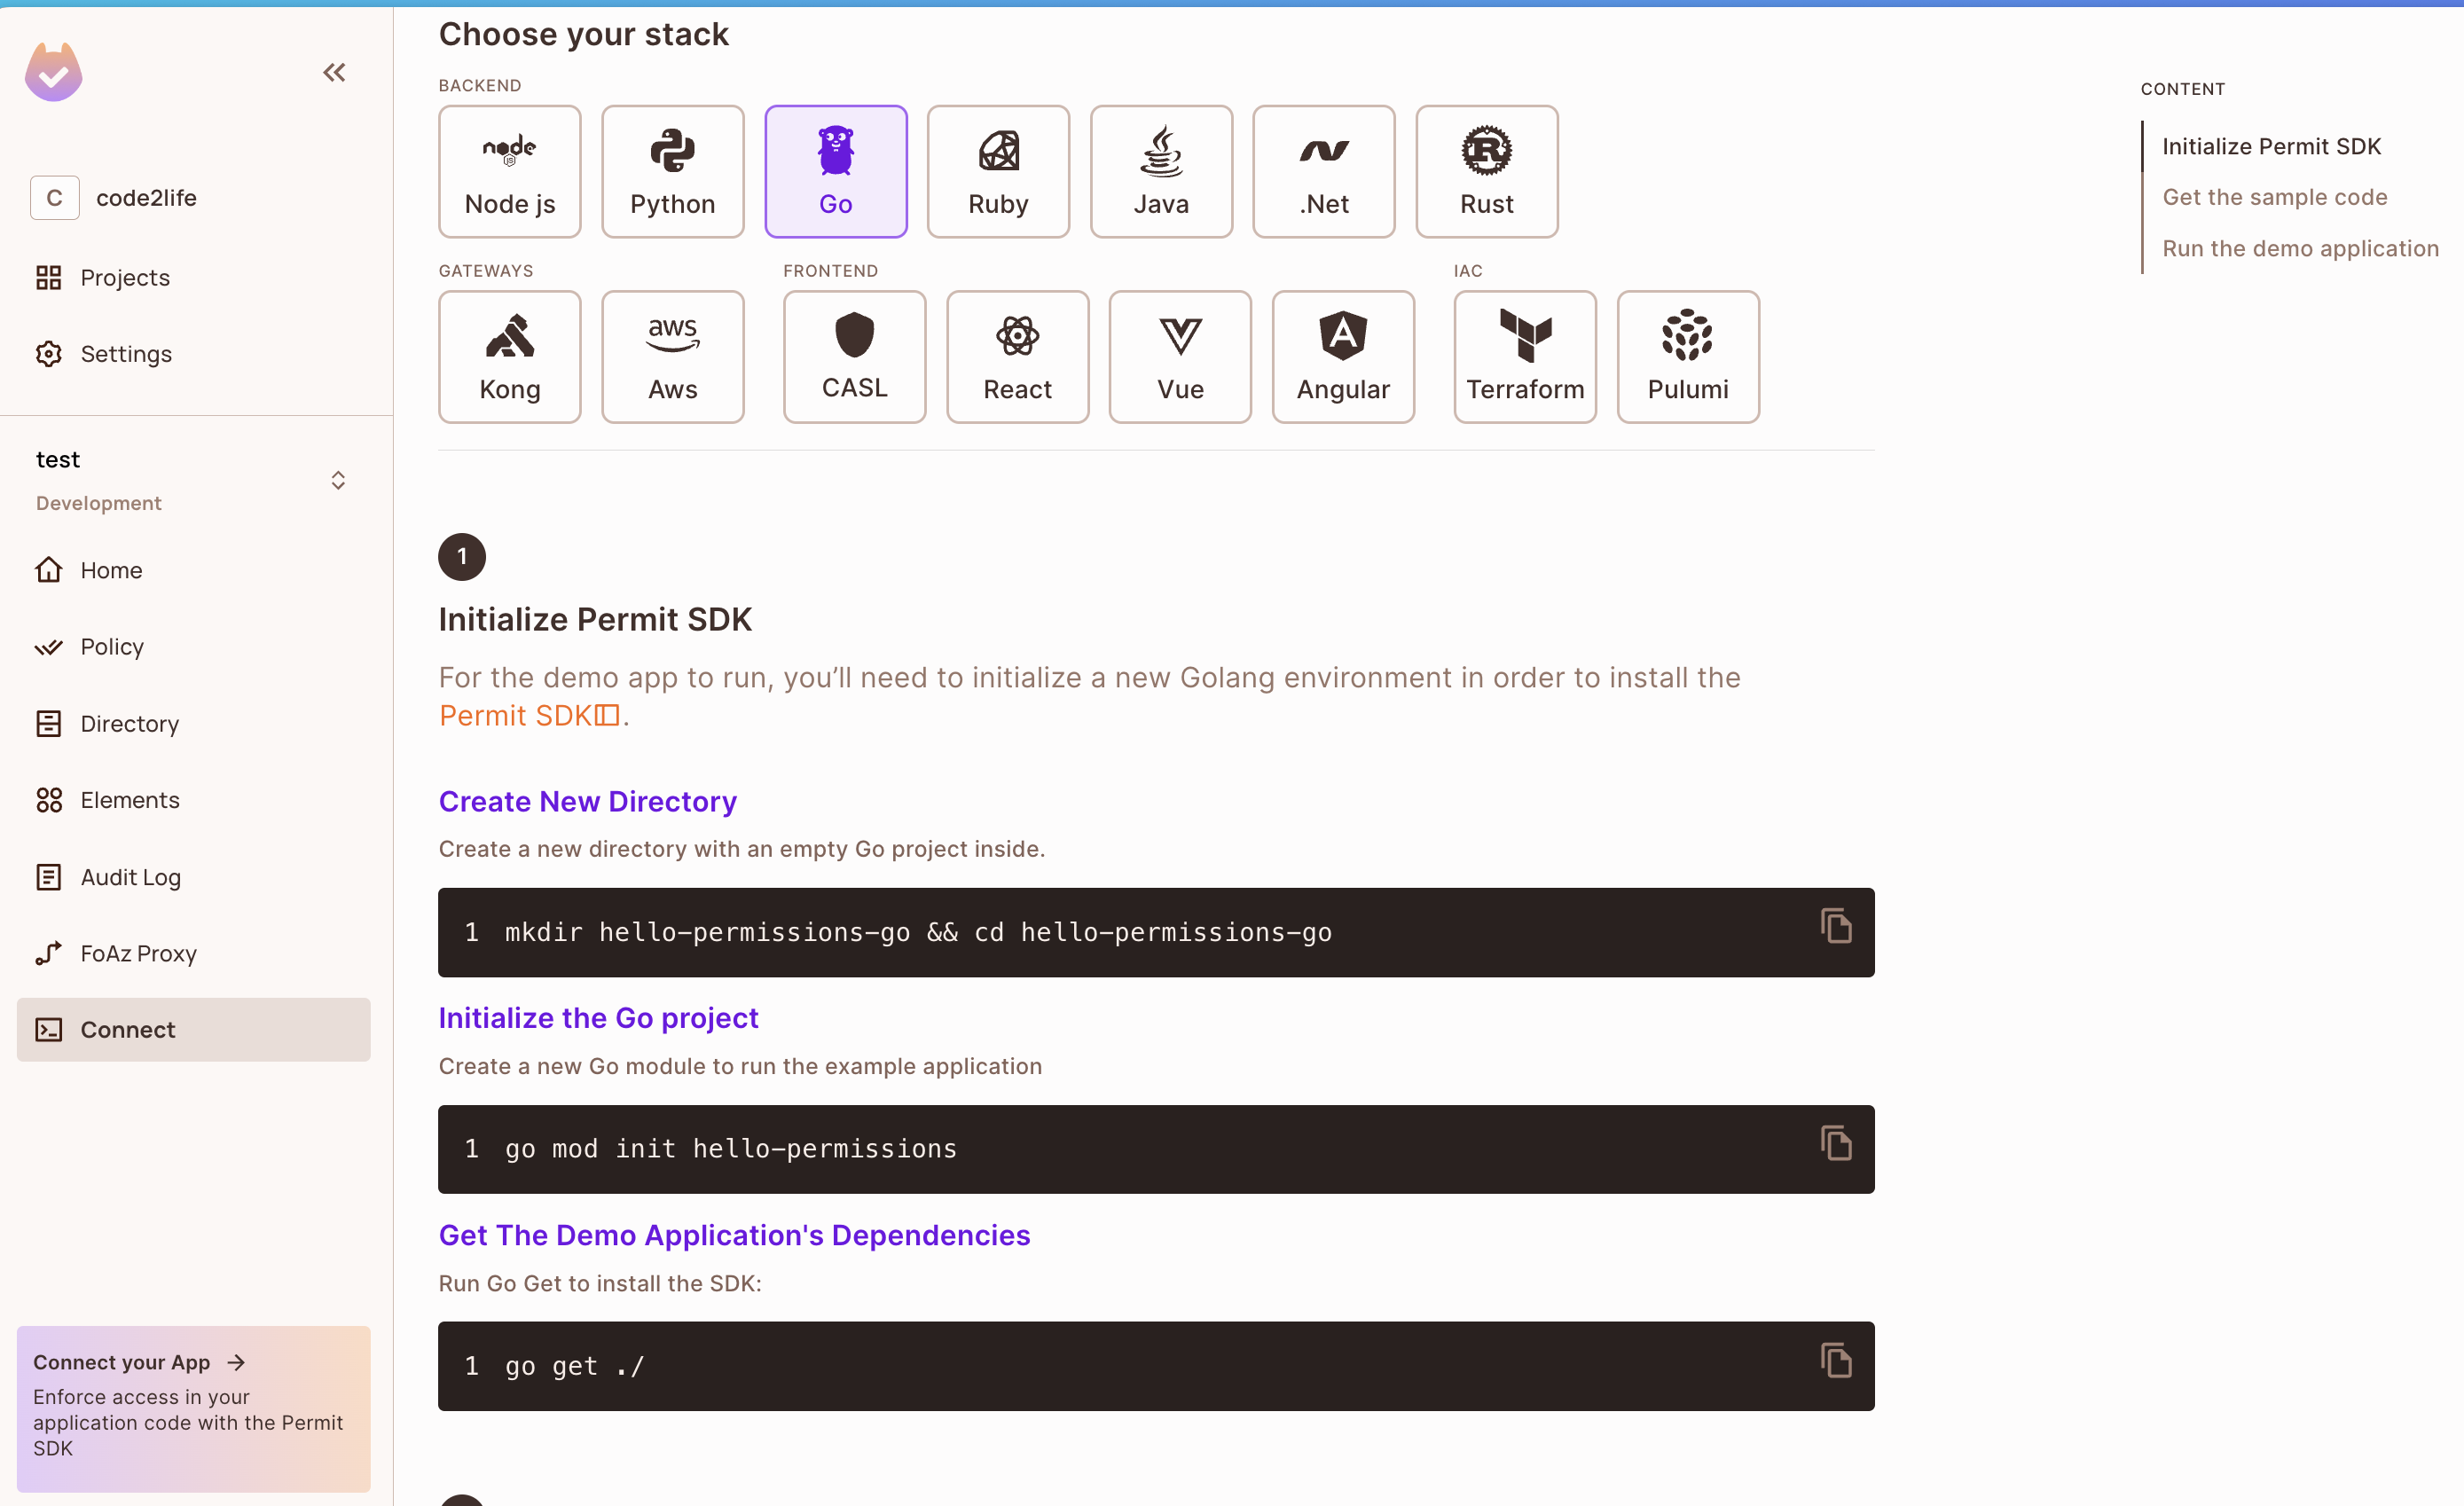
Task: Click the Permit.io logo in the sidebar
Action: point(54,72)
